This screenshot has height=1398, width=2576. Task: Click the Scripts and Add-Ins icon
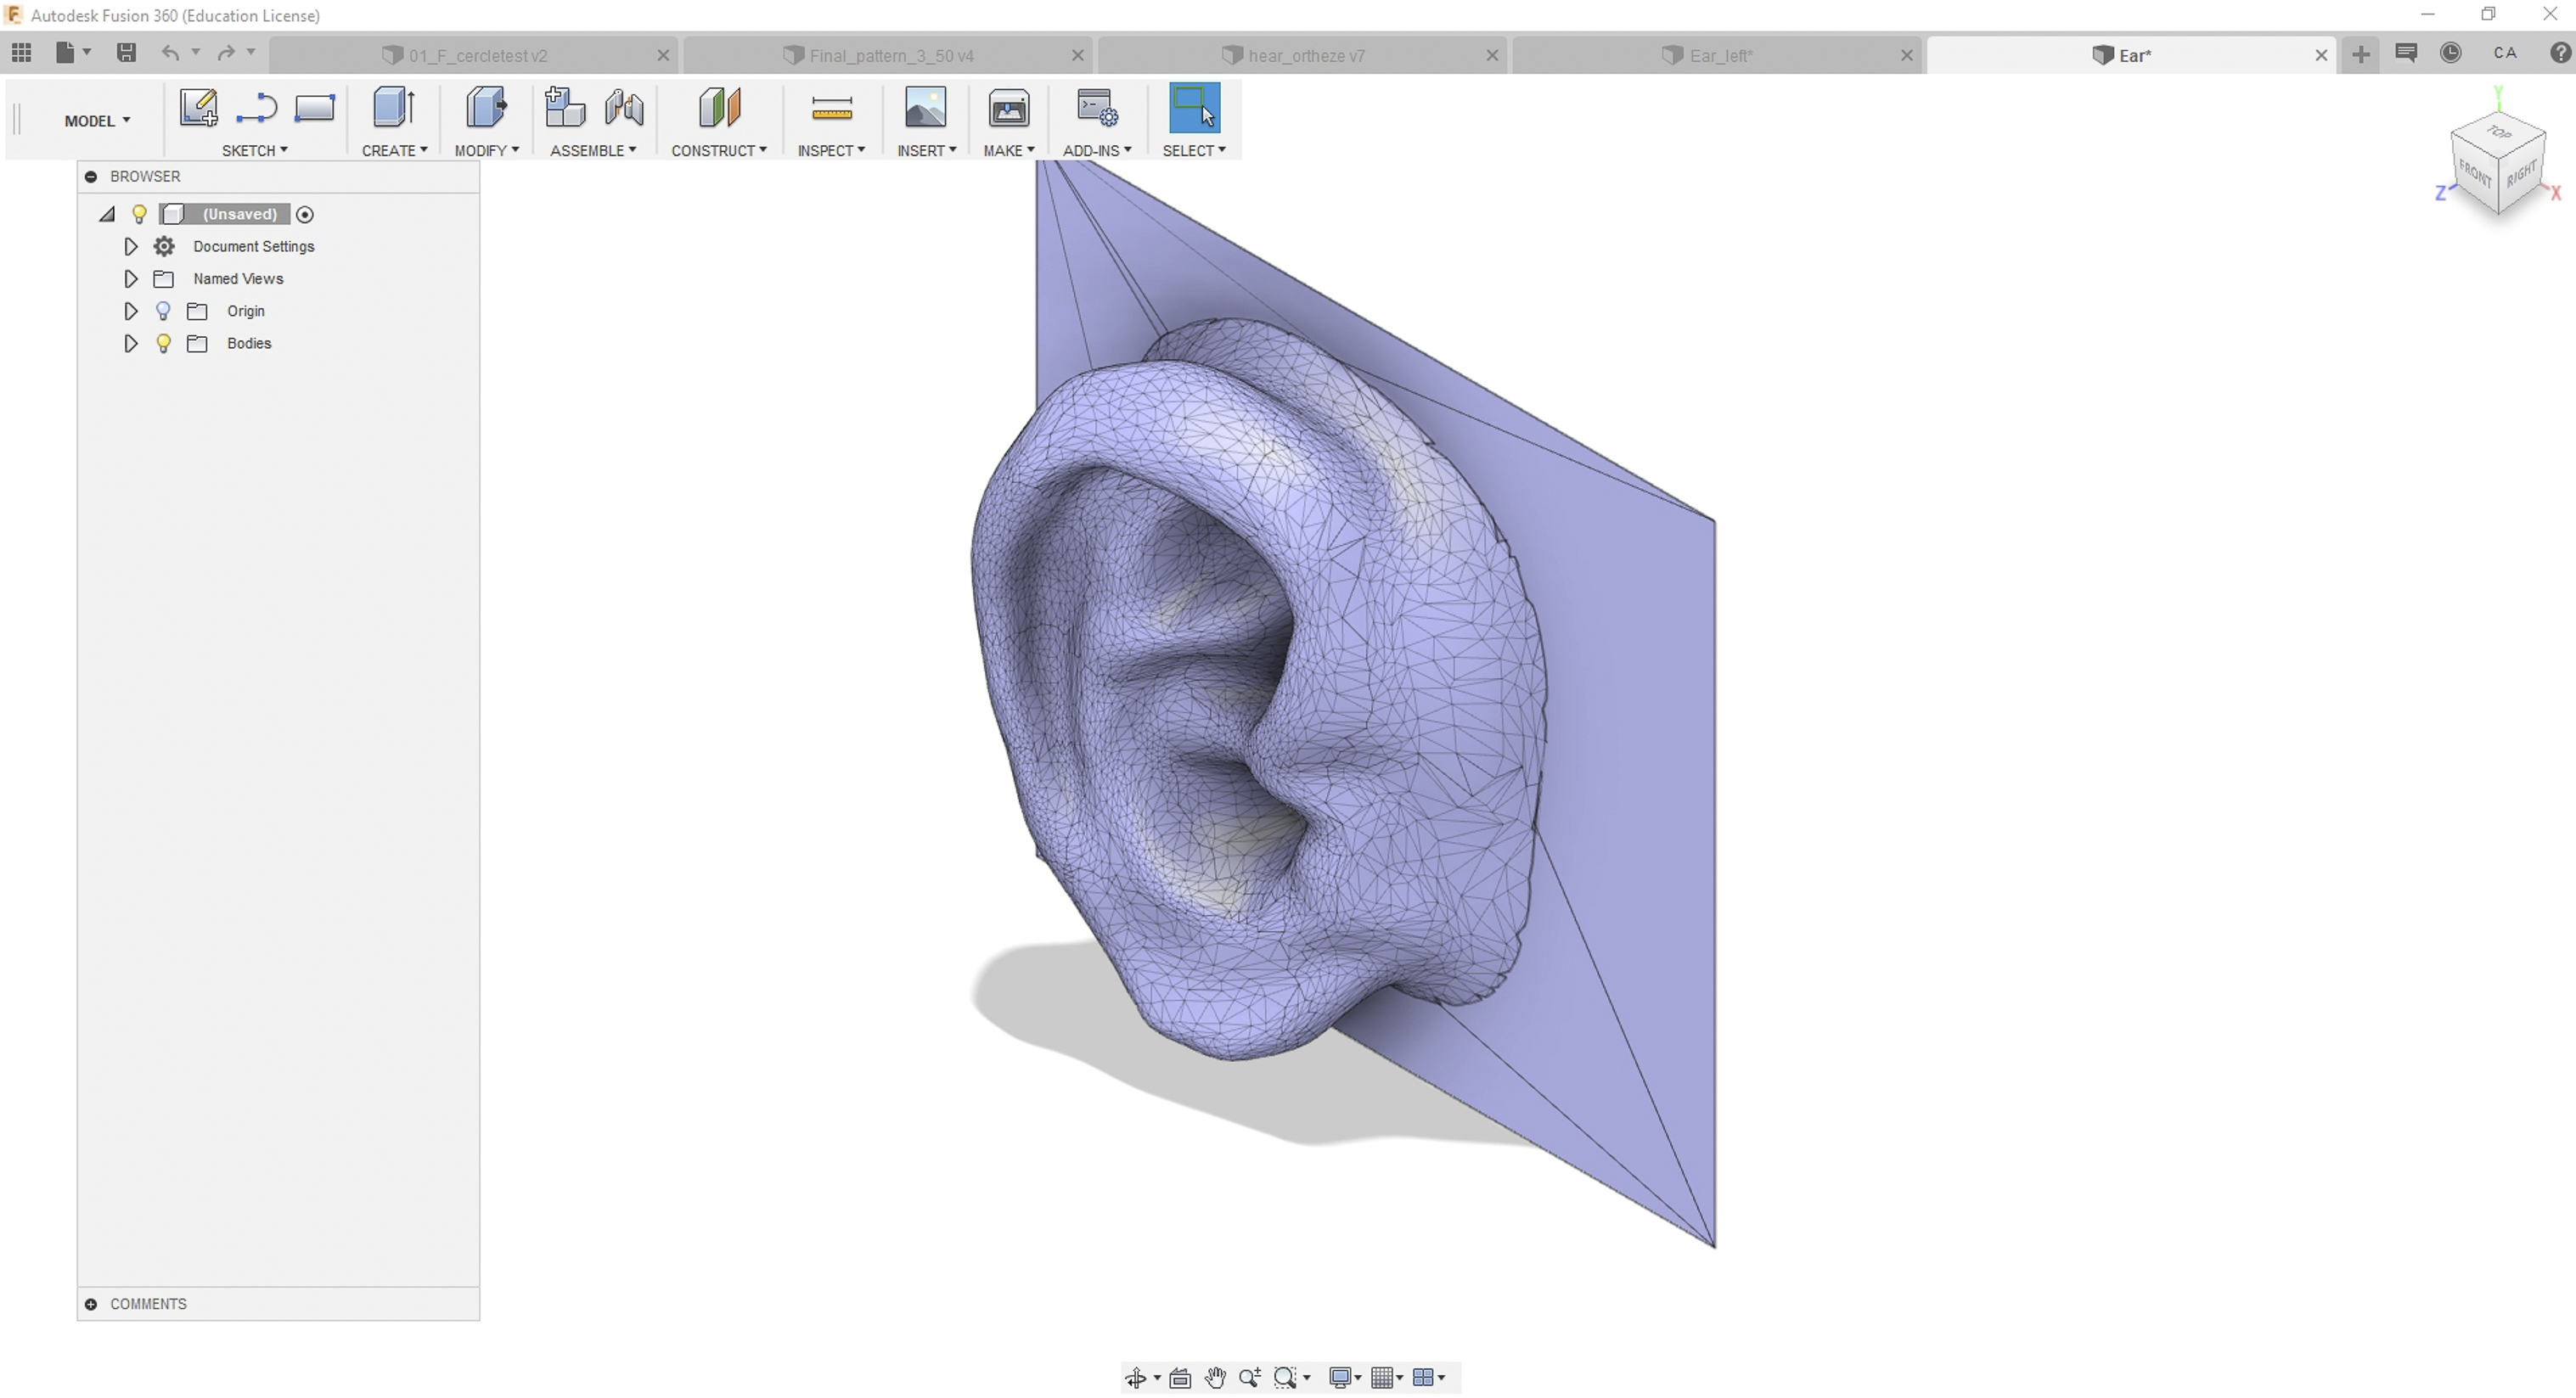(1097, 108)
